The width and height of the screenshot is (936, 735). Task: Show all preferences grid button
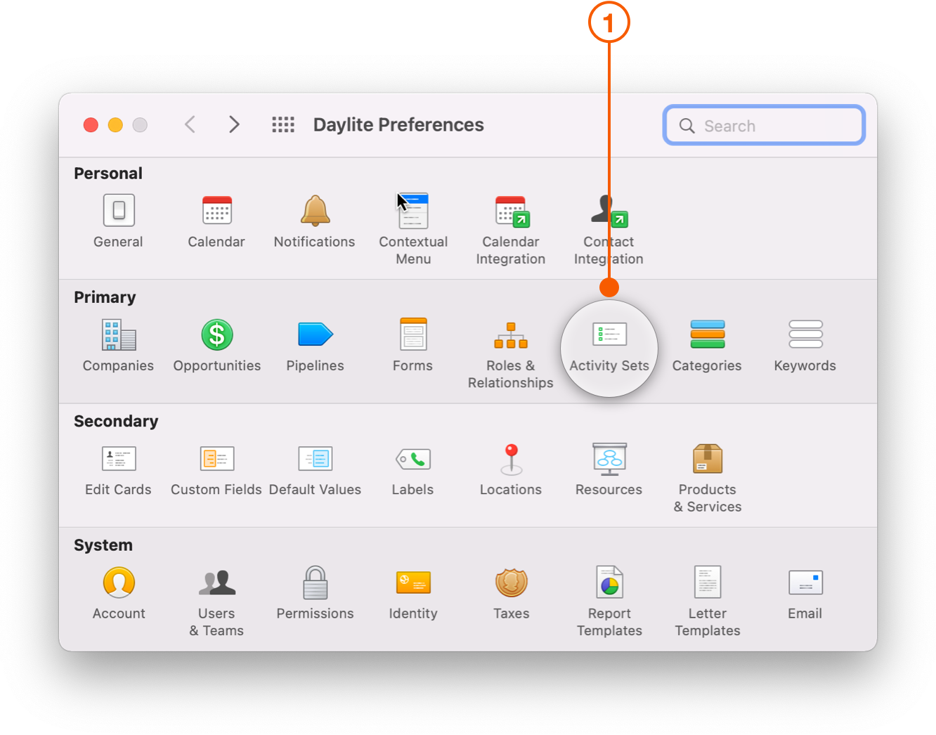click(283, 125)
